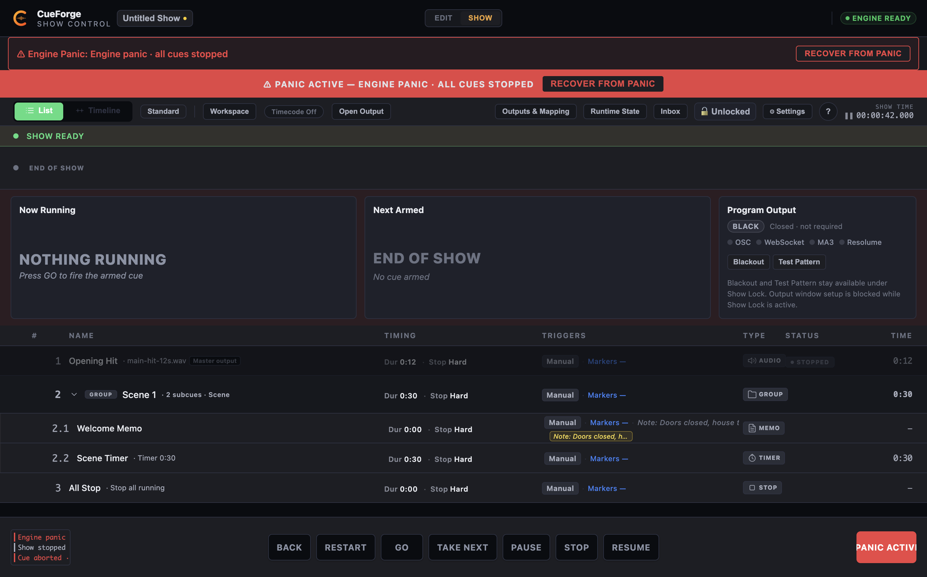
Task: Click the CueForge logo icon
Action: [x=20, y=18]
